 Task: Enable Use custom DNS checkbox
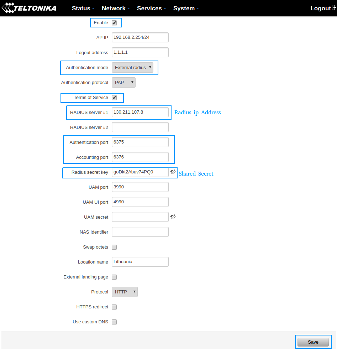(x=114, y=322)
